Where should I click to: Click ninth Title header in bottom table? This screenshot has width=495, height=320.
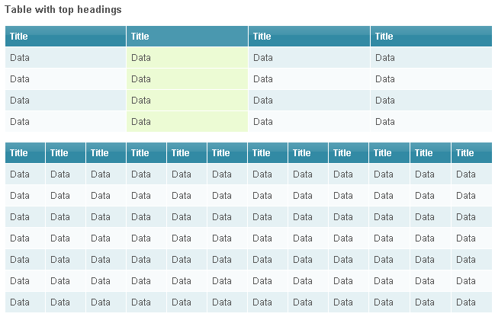click(x=342, y=152)
